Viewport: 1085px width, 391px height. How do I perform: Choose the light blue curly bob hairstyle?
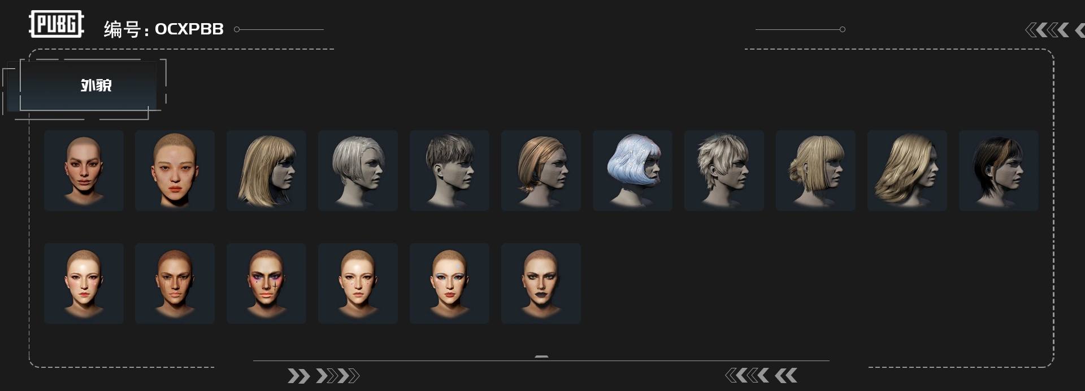click(632, 170)
